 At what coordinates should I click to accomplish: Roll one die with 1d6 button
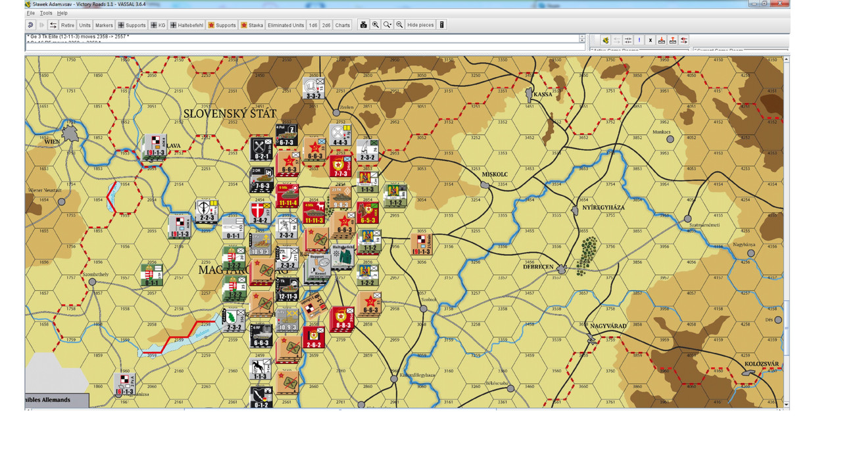pyautogui.click(x=313, y=25)
